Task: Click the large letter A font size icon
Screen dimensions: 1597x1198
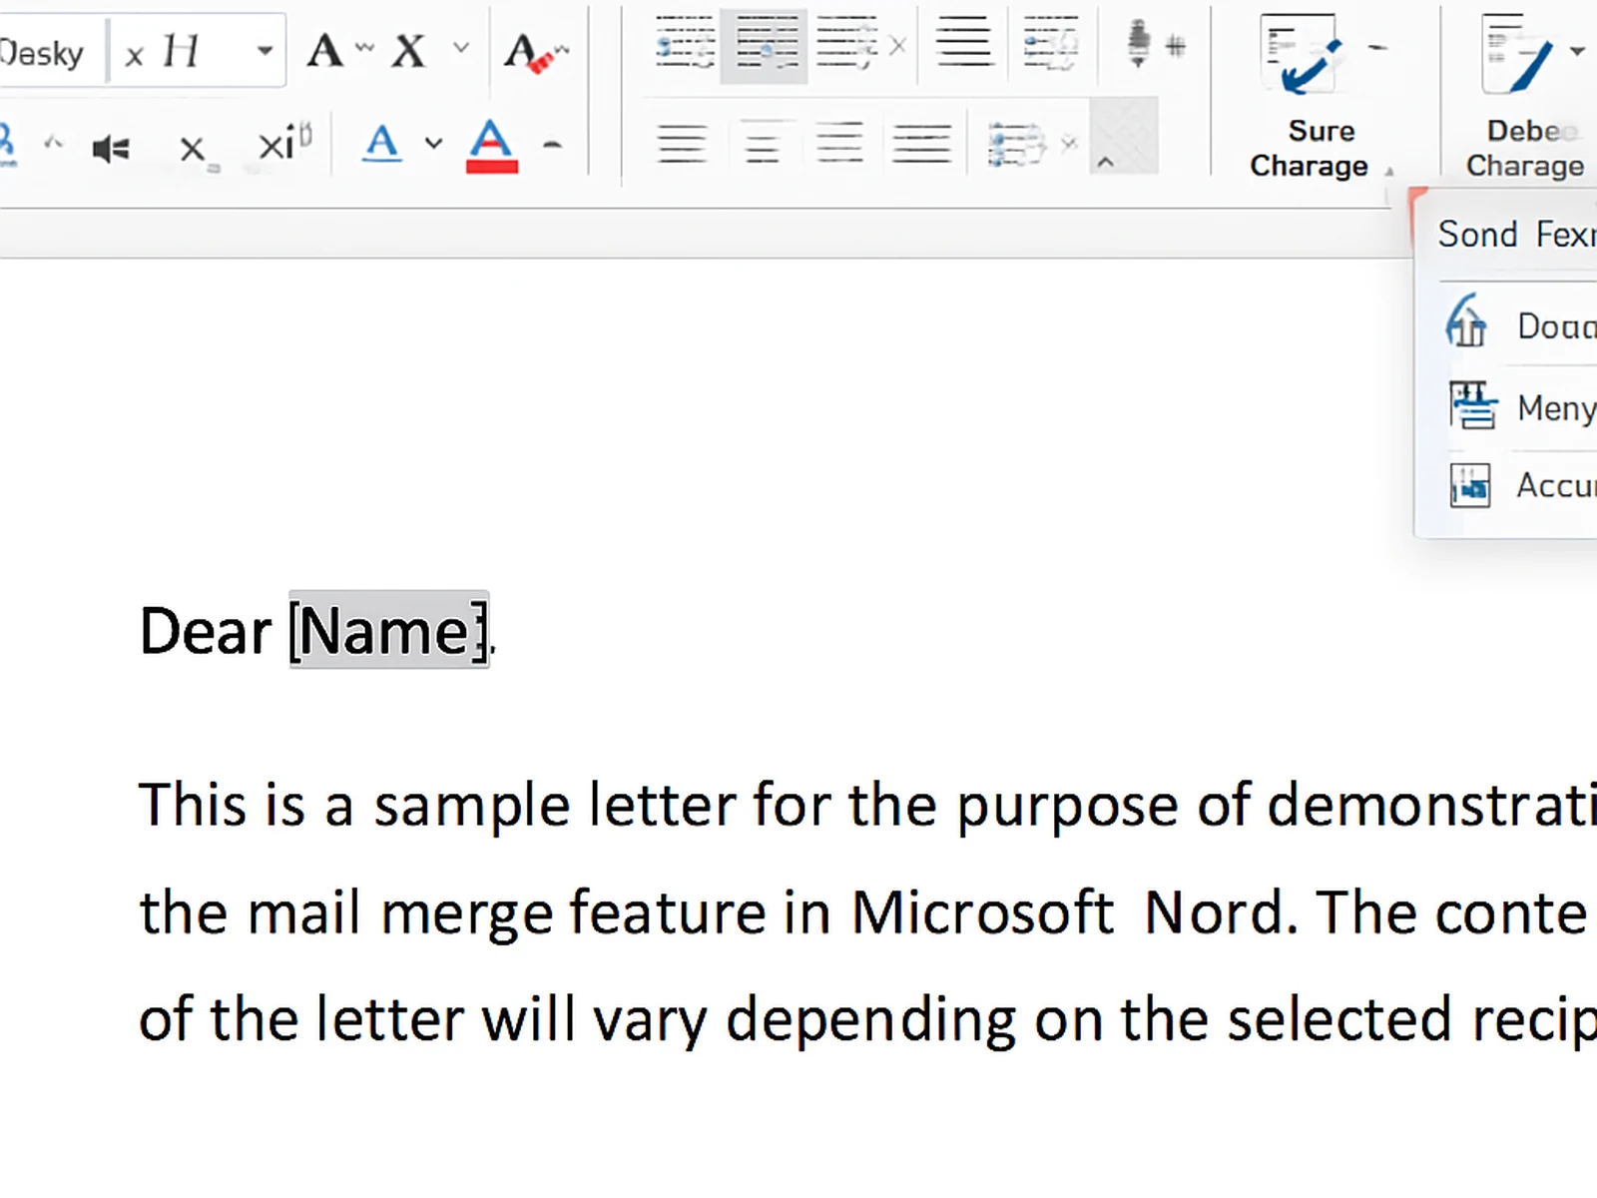Action: click(325, 50)
